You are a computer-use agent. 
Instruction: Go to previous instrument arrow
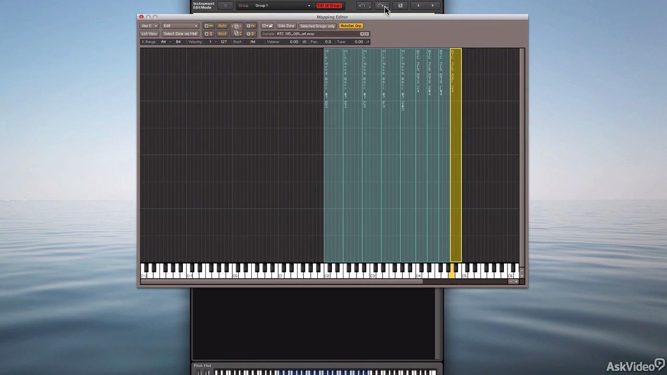click(418, 6)
